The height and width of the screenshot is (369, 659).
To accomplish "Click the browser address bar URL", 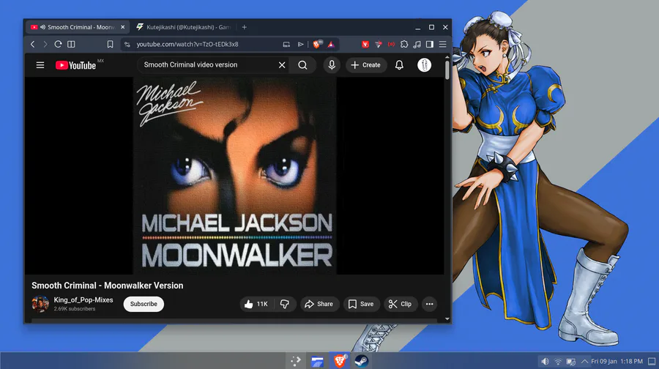I will click(x=187, y=44).
